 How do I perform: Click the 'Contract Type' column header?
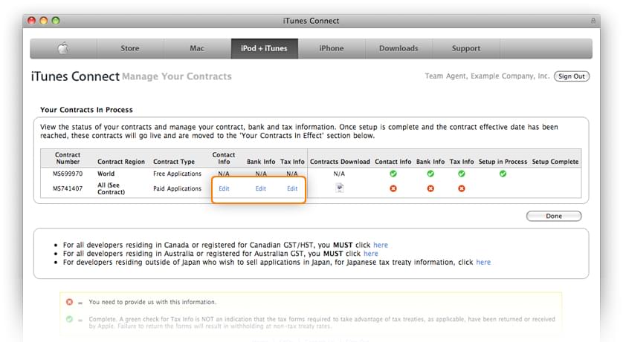coord(174,162)
